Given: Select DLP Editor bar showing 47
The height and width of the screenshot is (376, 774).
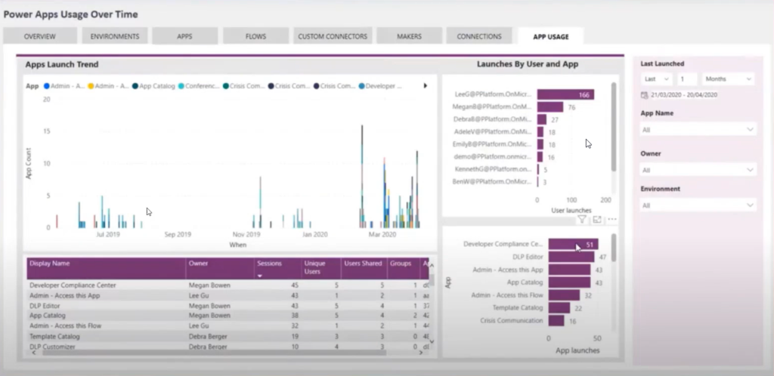Looking at the screenshot, I should tap(571, 257).
